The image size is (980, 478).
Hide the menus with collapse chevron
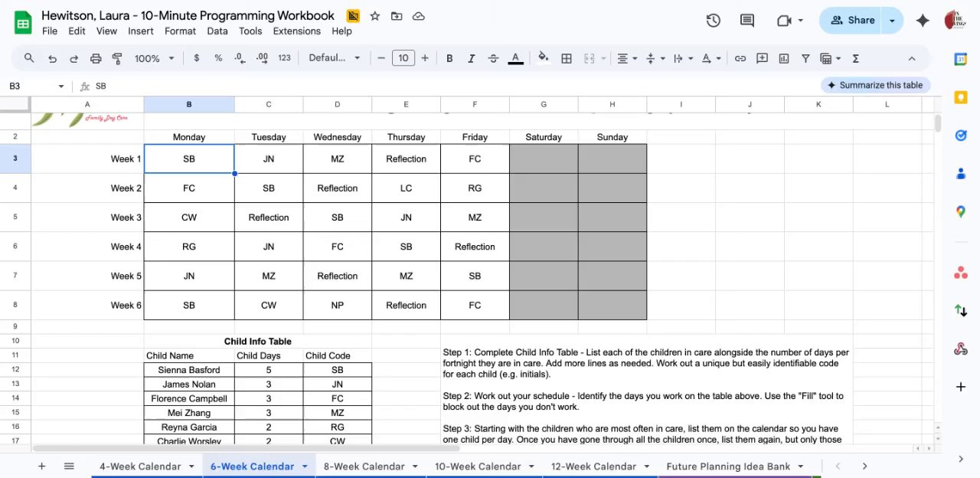(x=911, y=58)
